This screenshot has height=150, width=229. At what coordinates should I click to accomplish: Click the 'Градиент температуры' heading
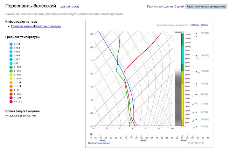(x=23, y=37)
